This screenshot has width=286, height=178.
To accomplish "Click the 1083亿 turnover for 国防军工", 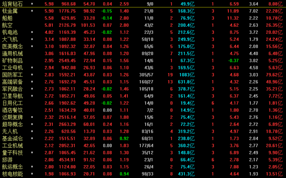I will [187, 75].
